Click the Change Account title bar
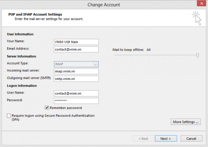The width and height of the screenshot is (208, 147). point(104,5)
